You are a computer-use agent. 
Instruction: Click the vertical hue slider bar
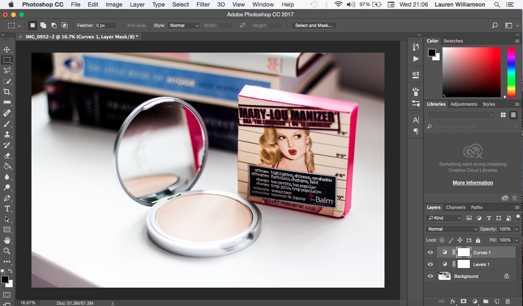511,72
